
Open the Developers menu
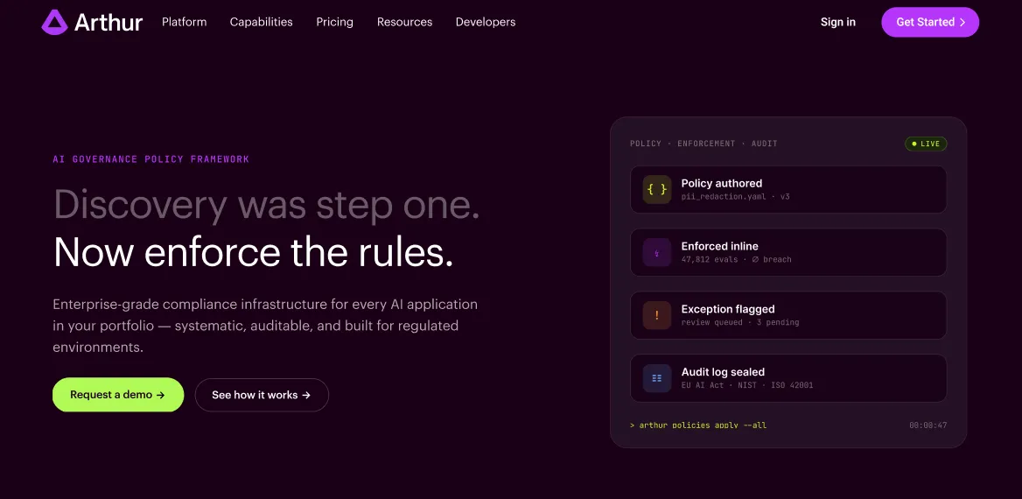point(486,22)
